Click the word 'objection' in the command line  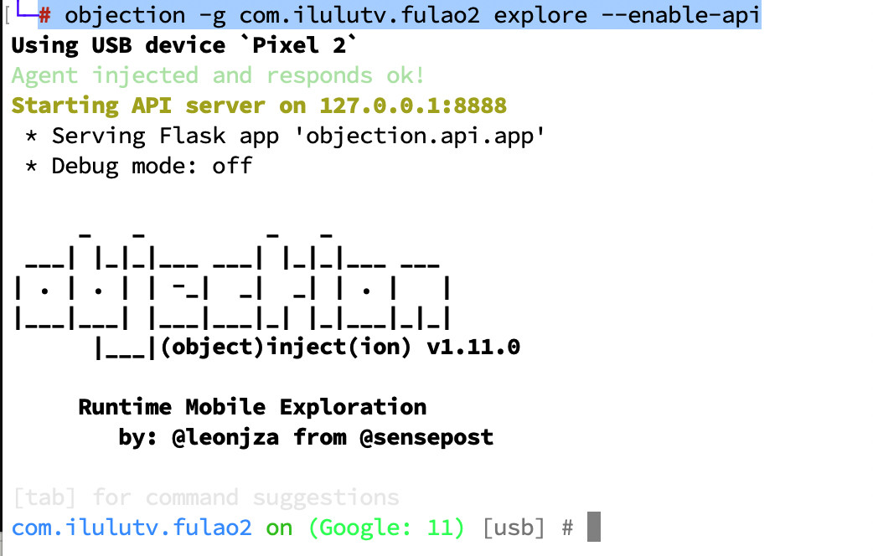tap(125, 15)
